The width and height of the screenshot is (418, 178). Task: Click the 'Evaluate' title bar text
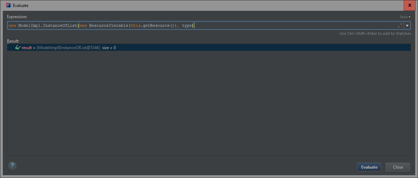[x=21, y=5]
